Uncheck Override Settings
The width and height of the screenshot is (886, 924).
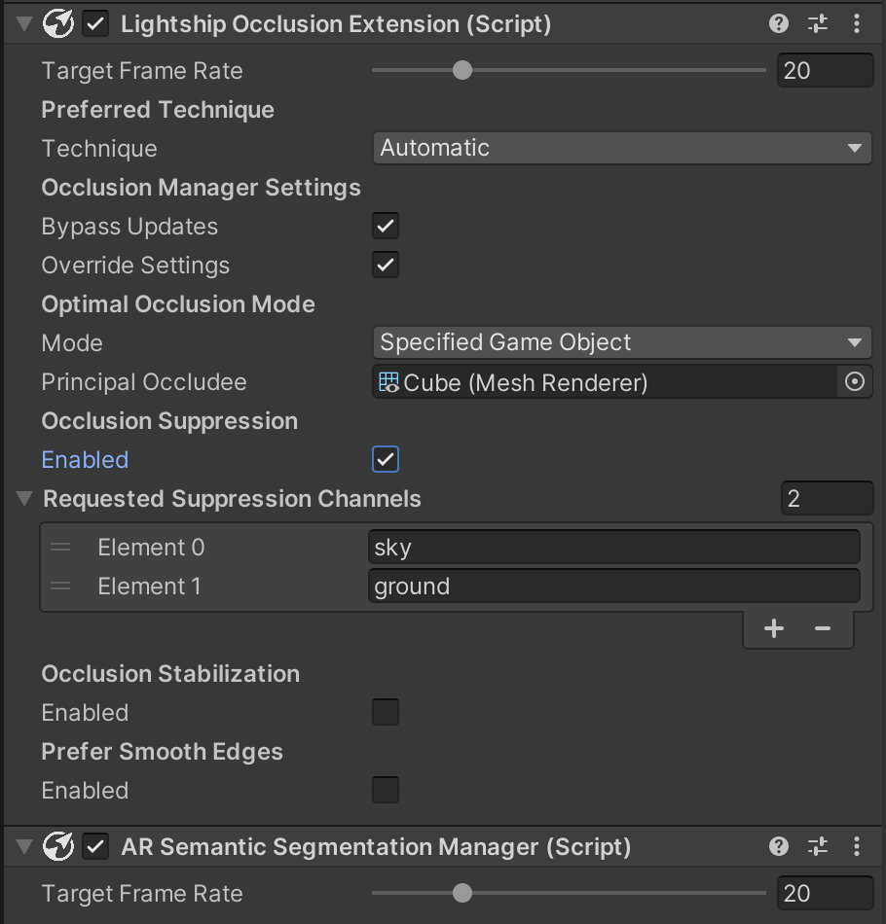[x=385, y=265]
